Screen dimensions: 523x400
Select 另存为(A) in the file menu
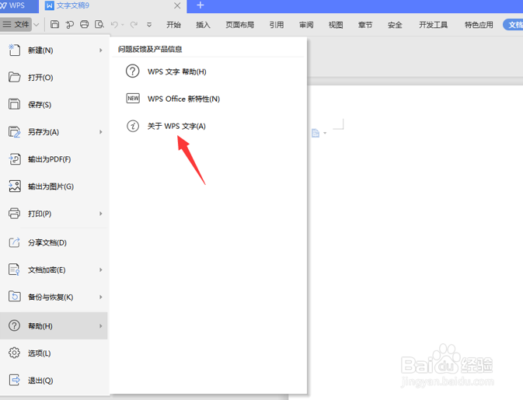click(x=54, y=132)
